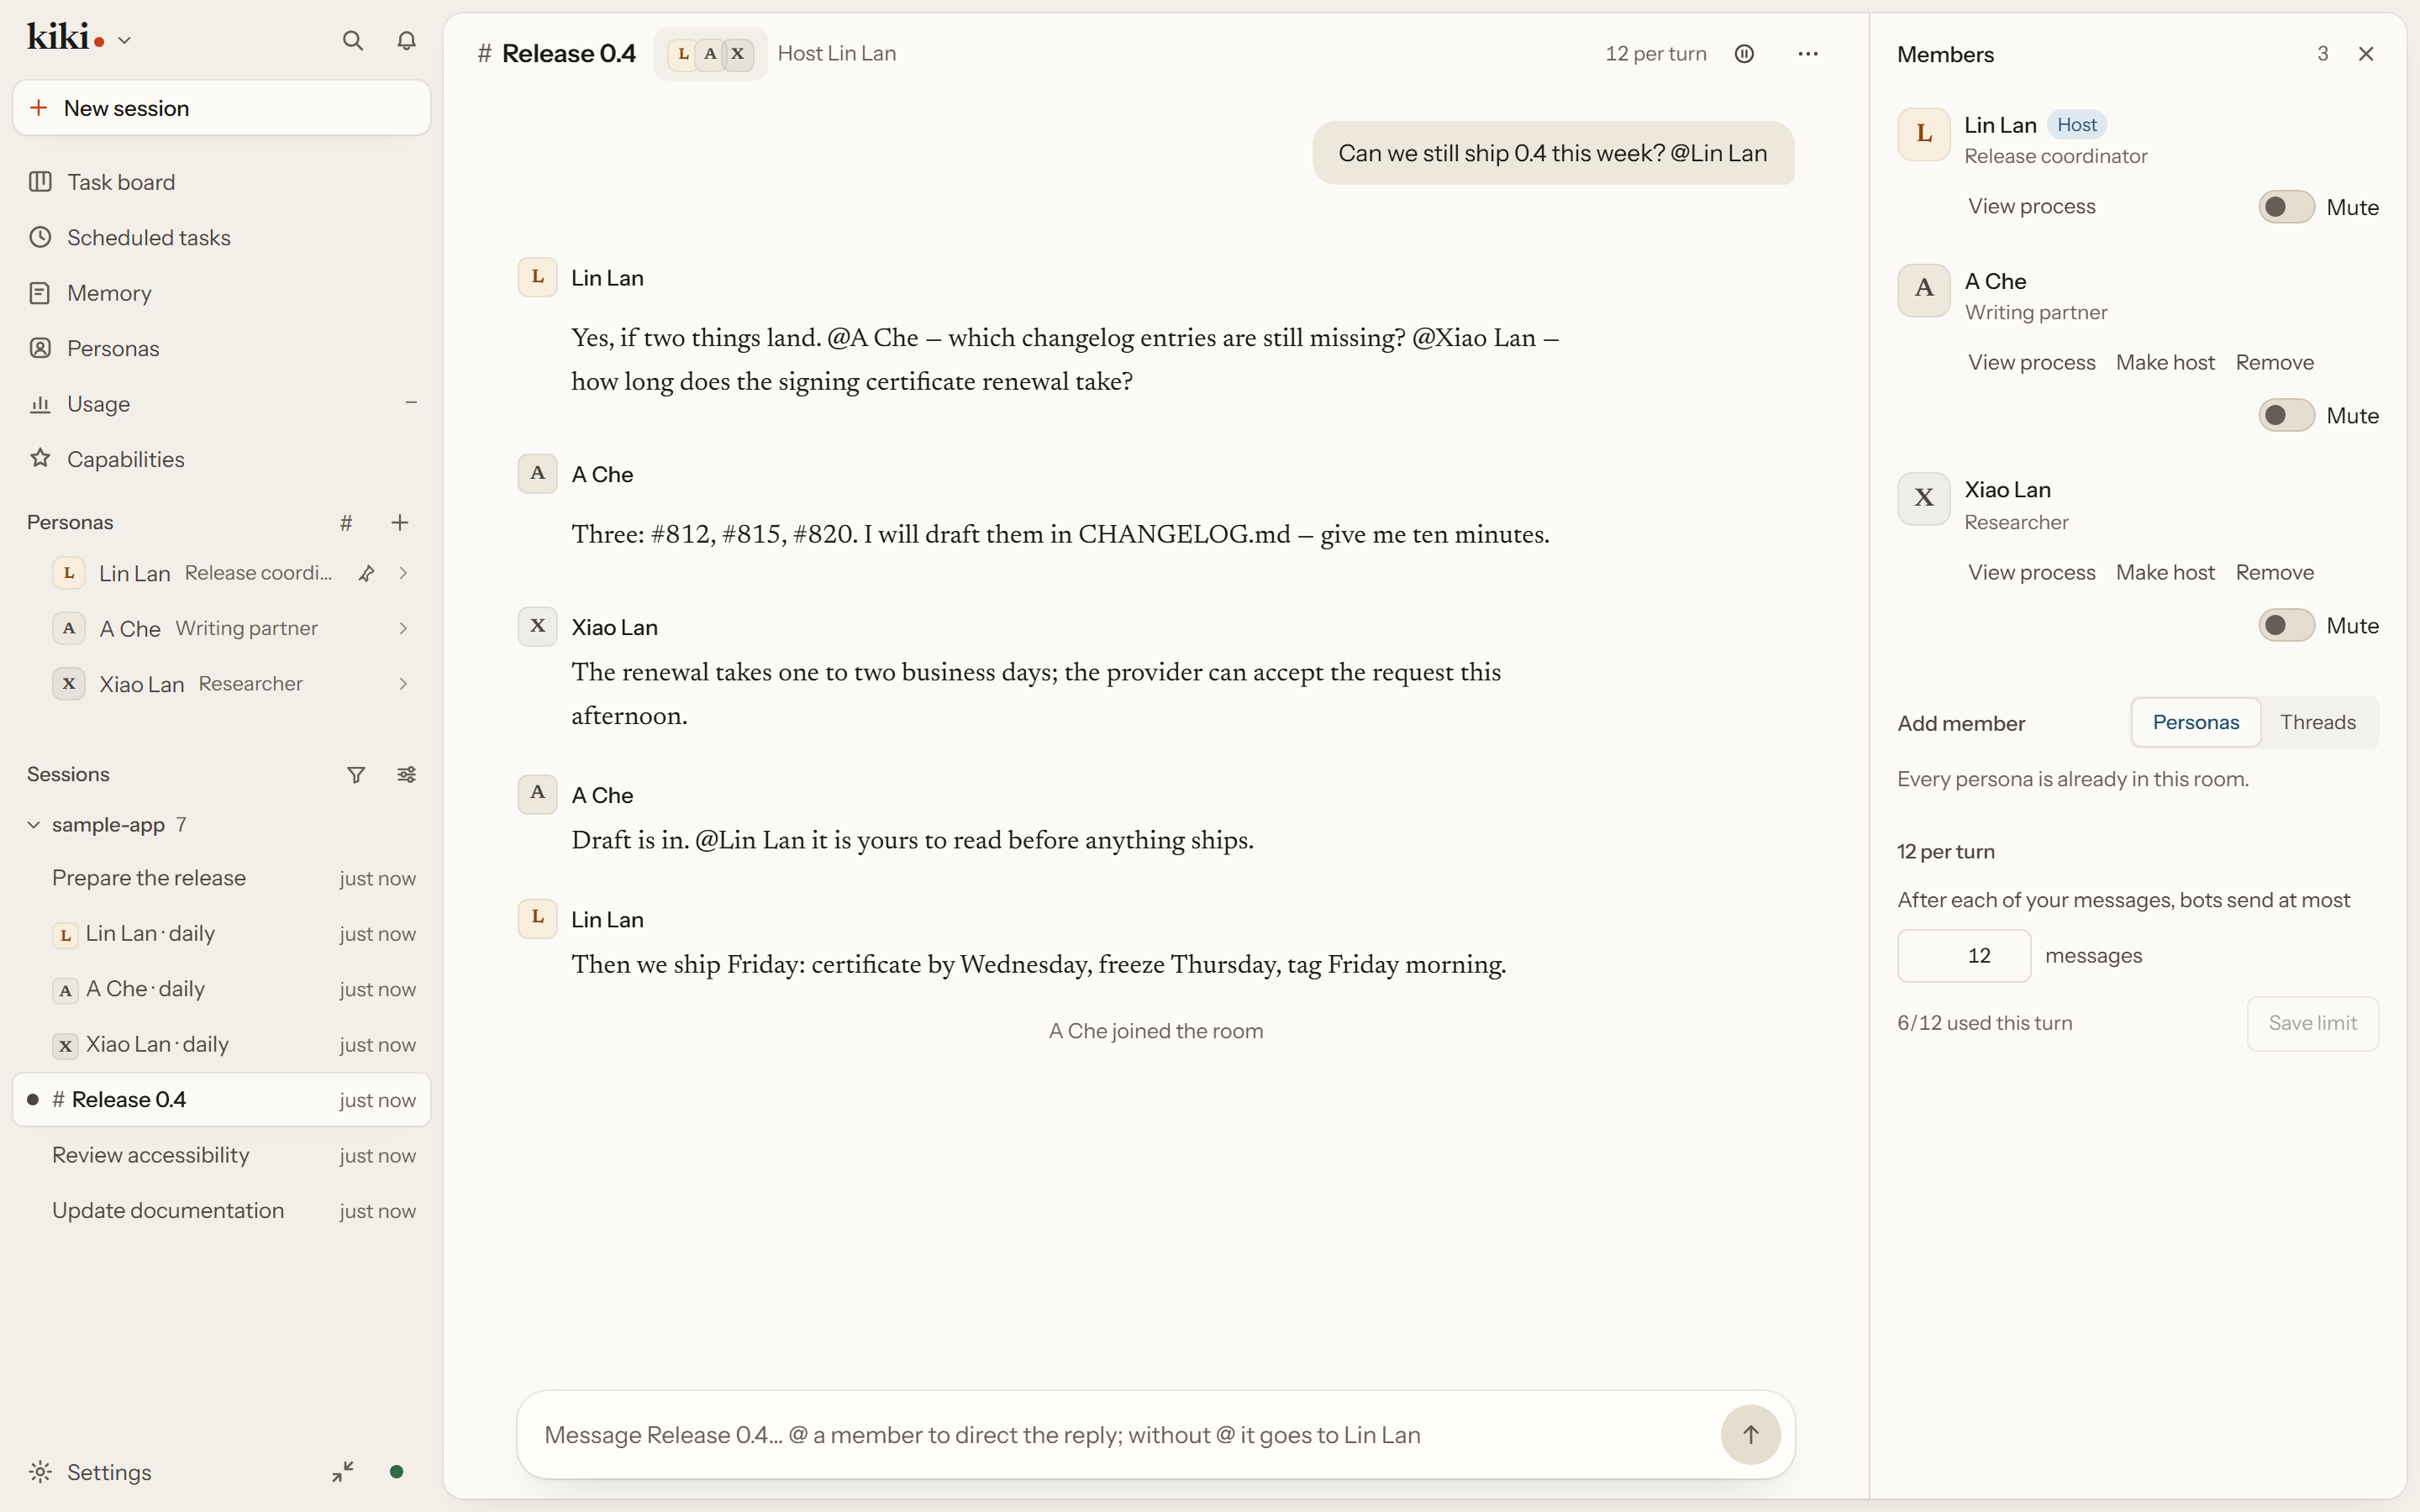Toggle Mute for A Che
The height and width of the screenshot is (1512, 2420).
coord(2286,415)
